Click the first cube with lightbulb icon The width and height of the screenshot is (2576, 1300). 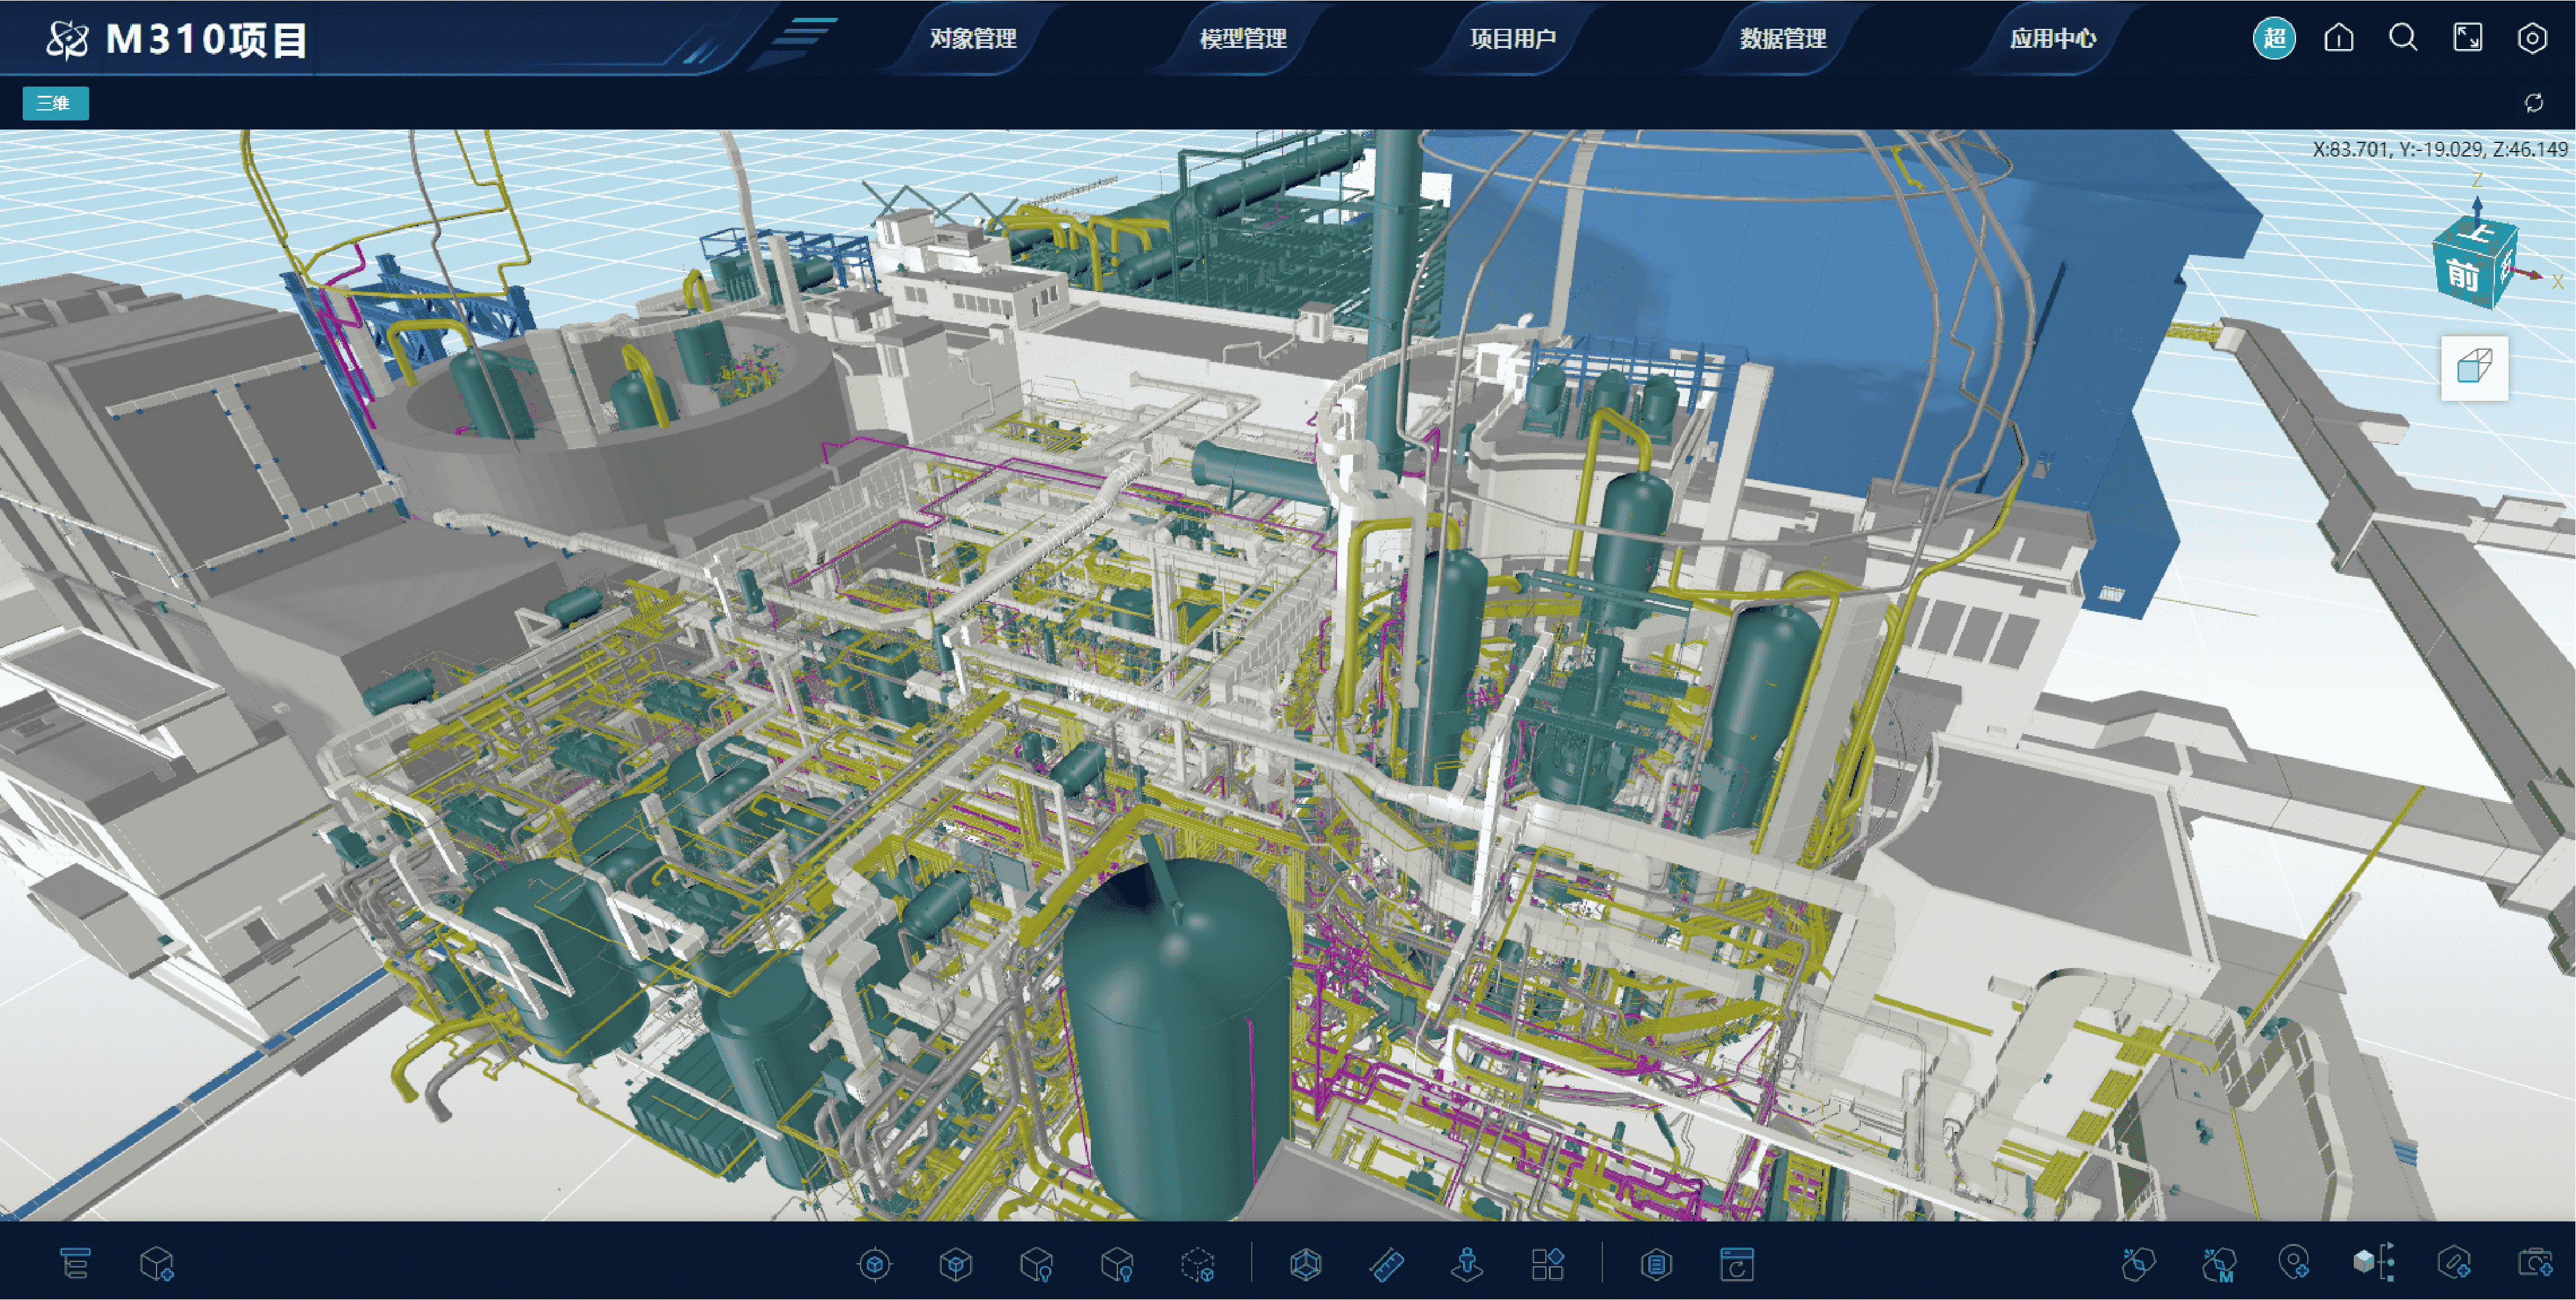point(1036,1265)
